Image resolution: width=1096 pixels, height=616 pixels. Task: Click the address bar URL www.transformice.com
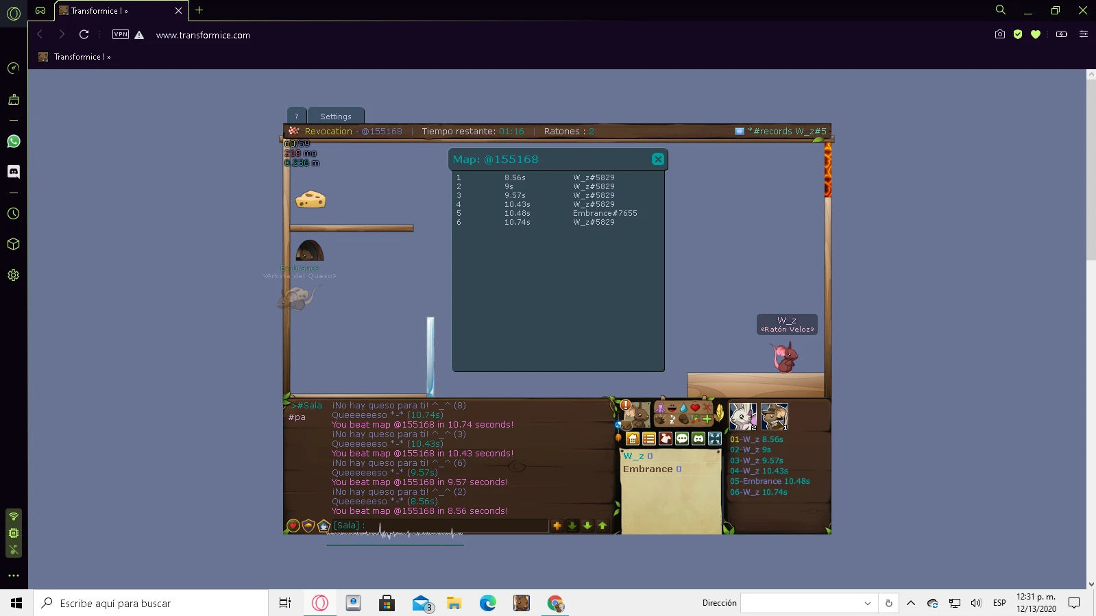coord(203,35)
